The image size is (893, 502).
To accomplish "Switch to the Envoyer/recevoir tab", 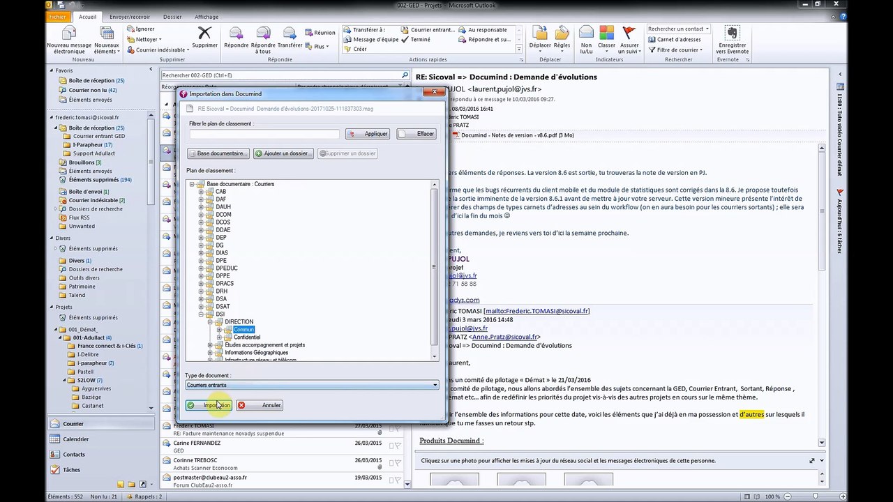I will click(130, 17).
